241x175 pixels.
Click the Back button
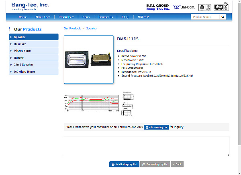point(177,164)
